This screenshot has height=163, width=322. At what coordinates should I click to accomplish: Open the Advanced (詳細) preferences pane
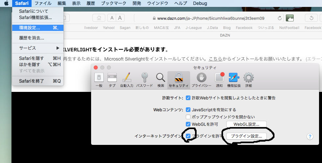click(248, 80)
